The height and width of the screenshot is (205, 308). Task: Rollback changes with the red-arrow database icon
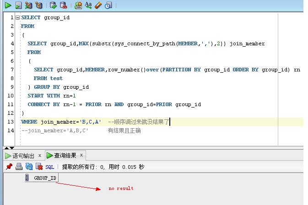pyautogui.click(x=64, y=5)
